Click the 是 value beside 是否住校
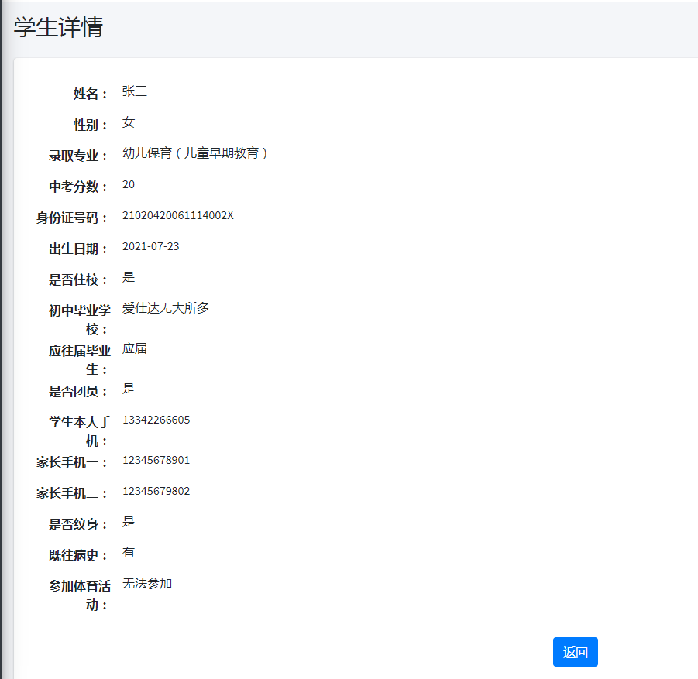 pos(128,277)
